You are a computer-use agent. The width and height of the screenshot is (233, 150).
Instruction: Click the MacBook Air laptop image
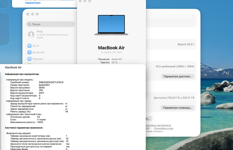[111, 25]
